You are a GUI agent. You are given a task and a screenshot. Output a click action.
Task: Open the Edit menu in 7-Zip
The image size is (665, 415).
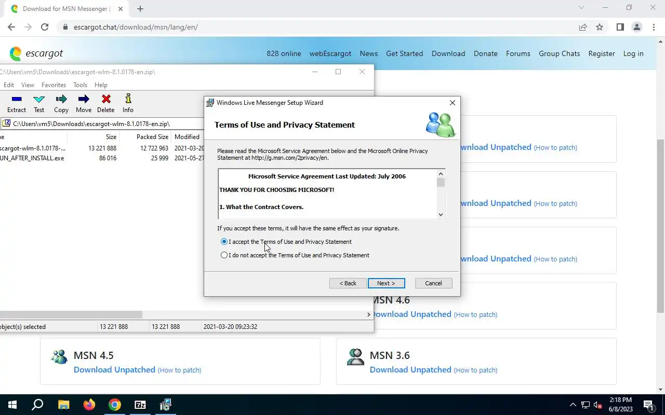point(9,85)
